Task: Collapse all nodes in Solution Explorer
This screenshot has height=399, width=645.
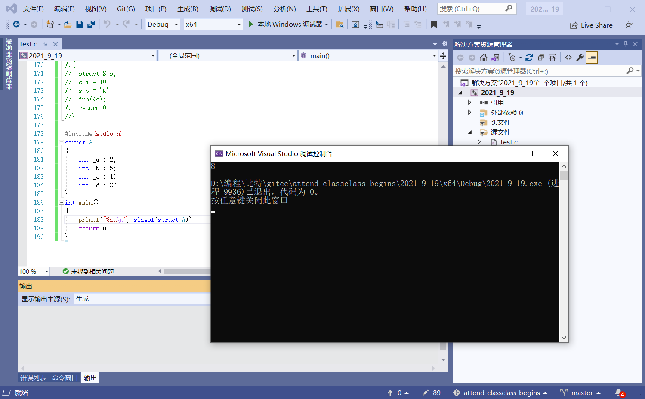Action: [x=541, y=58]
